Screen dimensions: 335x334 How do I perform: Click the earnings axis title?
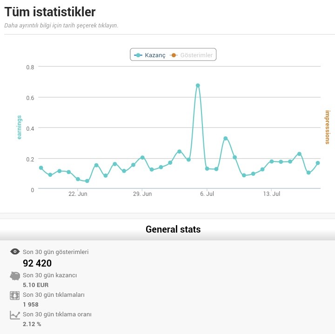(19, 127)
